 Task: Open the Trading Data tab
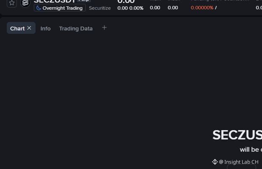76,29
